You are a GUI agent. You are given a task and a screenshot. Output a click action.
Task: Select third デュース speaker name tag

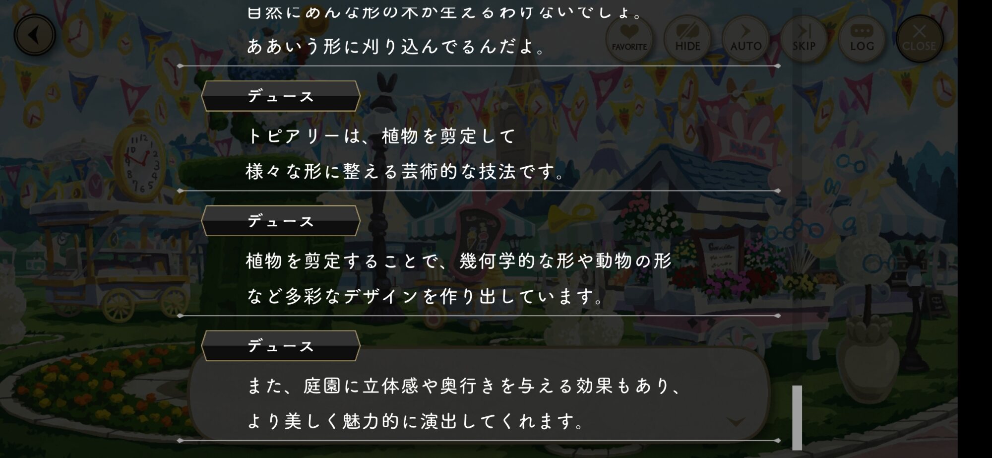[281, 346]
